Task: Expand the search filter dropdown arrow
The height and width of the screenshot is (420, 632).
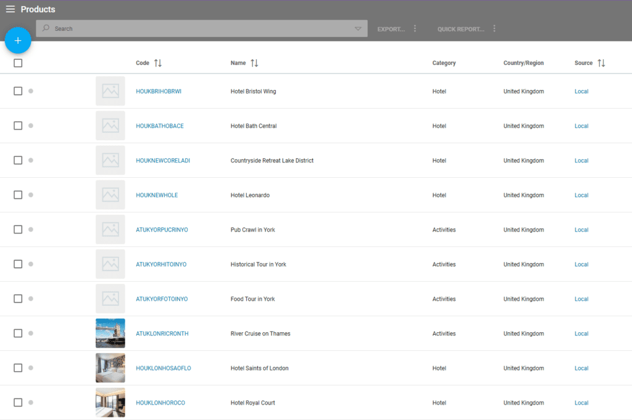Action: tap(358, 29)
